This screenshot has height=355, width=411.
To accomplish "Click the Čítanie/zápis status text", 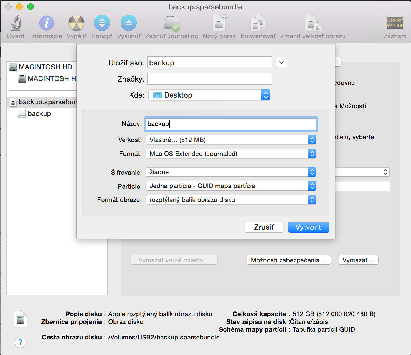I will 309,322.
